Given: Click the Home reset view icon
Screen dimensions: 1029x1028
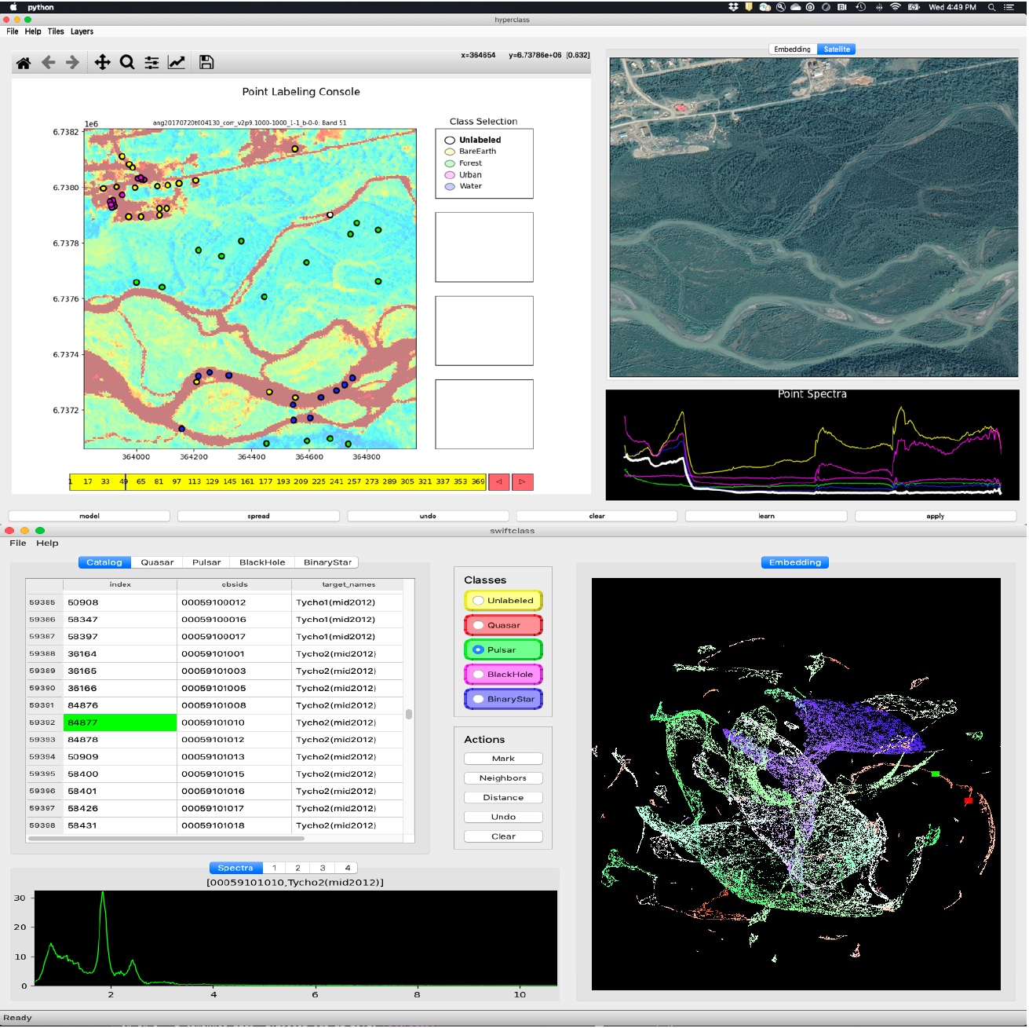Looking at the screenshot, I should click(24, 63).
